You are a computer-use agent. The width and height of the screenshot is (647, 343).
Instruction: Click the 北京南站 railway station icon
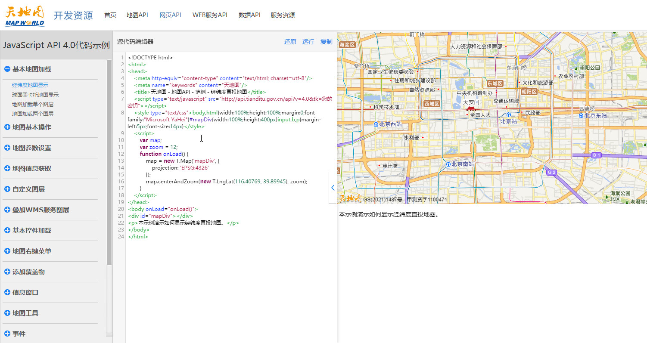tap(448, 164)
